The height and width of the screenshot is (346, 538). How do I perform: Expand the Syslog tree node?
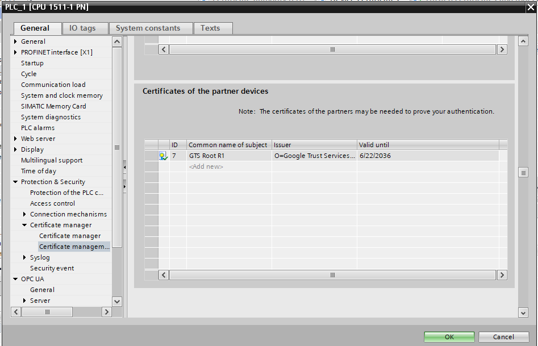click(25, 257)
